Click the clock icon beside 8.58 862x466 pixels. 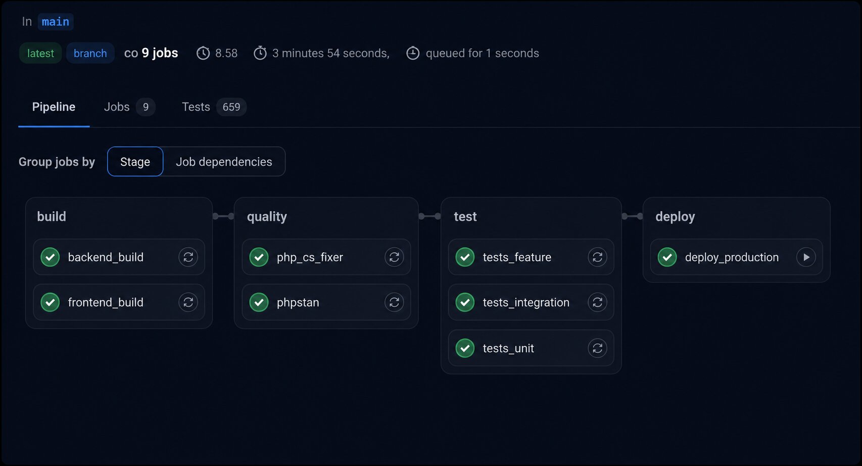pos(203,53)
